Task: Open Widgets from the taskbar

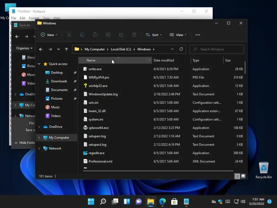Action: [x=127, y=201]
